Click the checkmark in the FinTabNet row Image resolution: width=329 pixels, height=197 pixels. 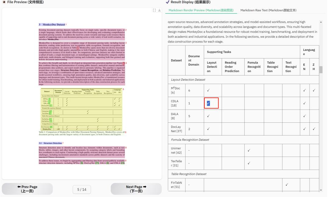(x=287, y=185)
